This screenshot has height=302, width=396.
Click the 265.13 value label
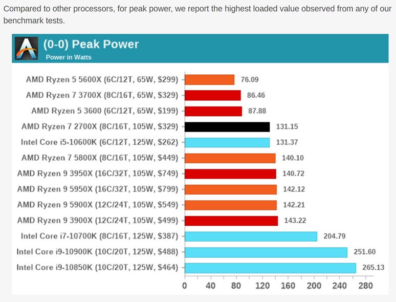point(373,268)
